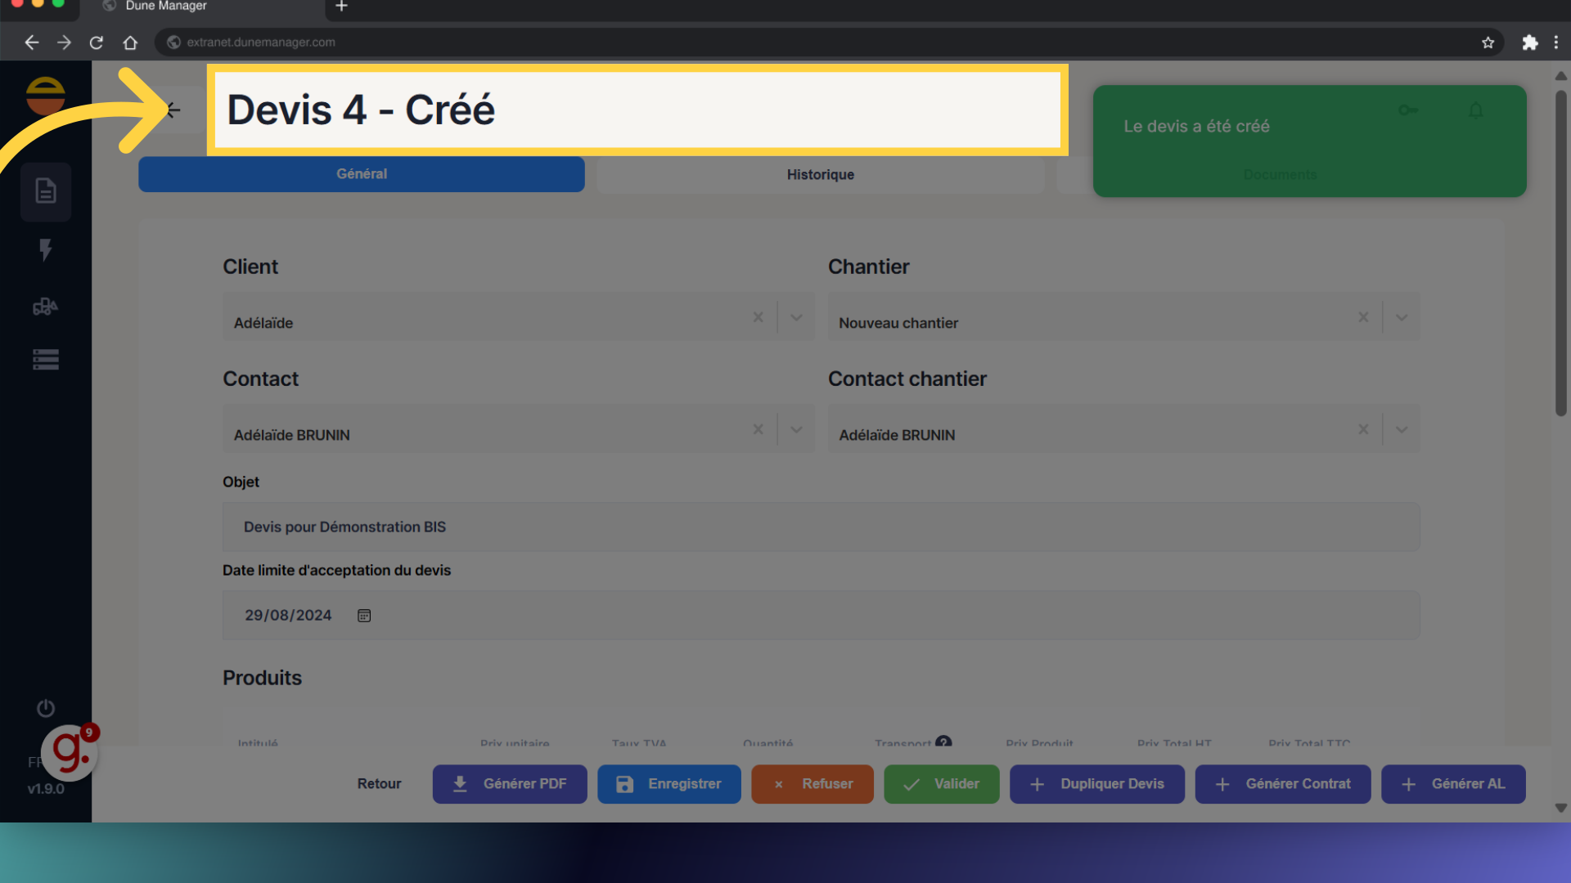Screen dimensions: 1571x883
Task: Expand the Client dropdown
Action: tap(796, 317)
